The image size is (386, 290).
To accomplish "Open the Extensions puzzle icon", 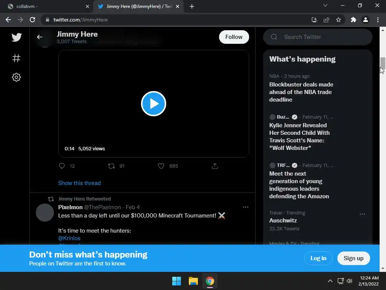I will (354, 20).
